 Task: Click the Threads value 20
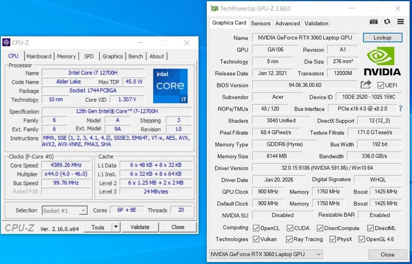pyautogui.click(x=181, y=210)
